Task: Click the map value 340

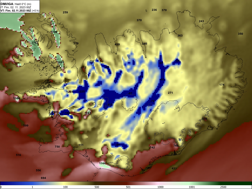Action: (144, 44)
